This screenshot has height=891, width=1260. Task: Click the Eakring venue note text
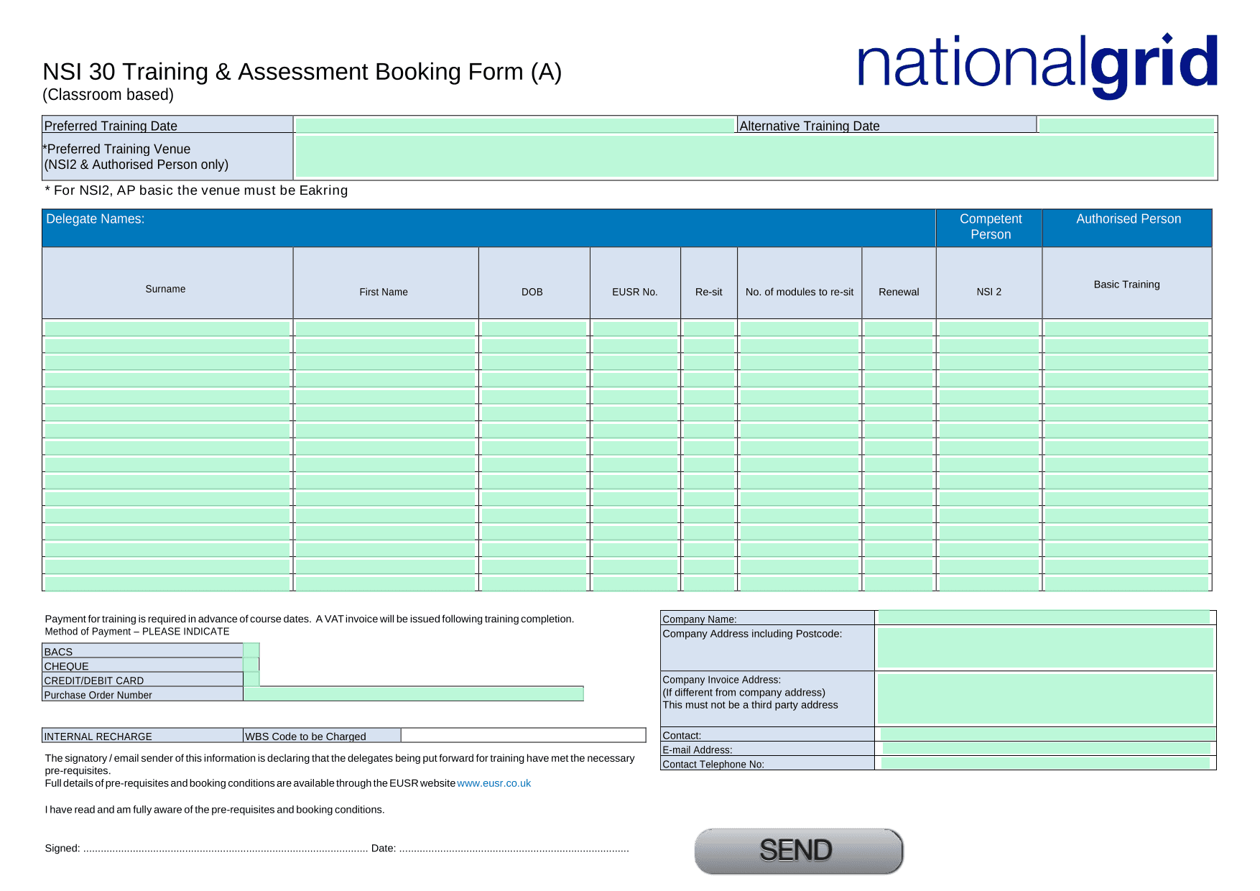pyautogui.click(x=196, y=190)
